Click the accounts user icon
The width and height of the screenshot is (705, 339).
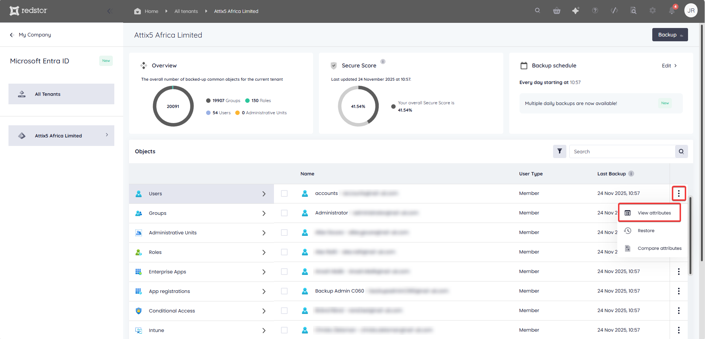tap(305, 193)
